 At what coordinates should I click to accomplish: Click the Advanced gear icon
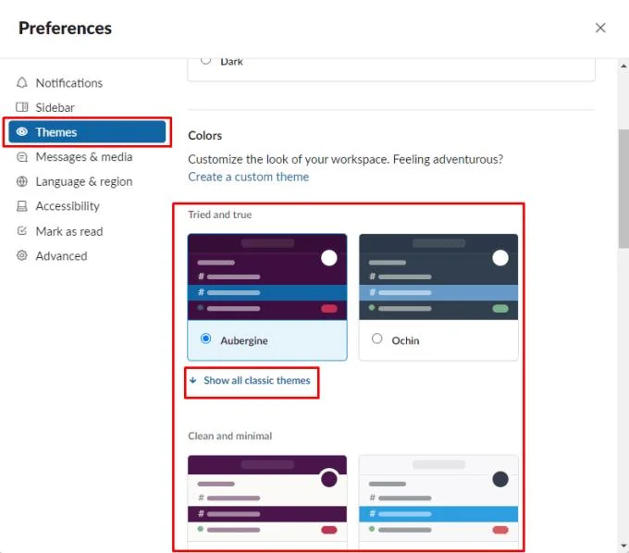click(x=22, y=255)
